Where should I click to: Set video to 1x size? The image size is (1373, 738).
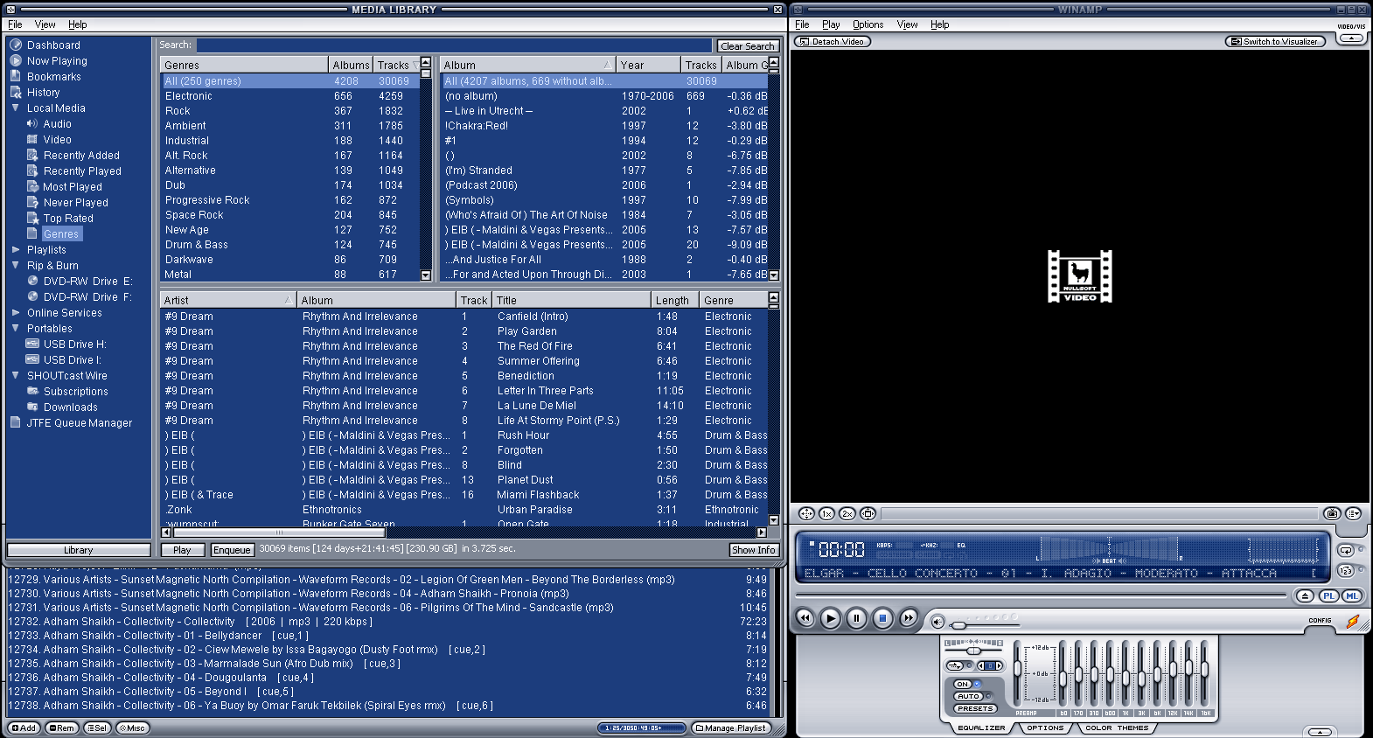(x=826, y=514)
